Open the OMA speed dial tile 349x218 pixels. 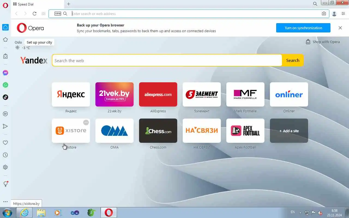click(115, 131)
